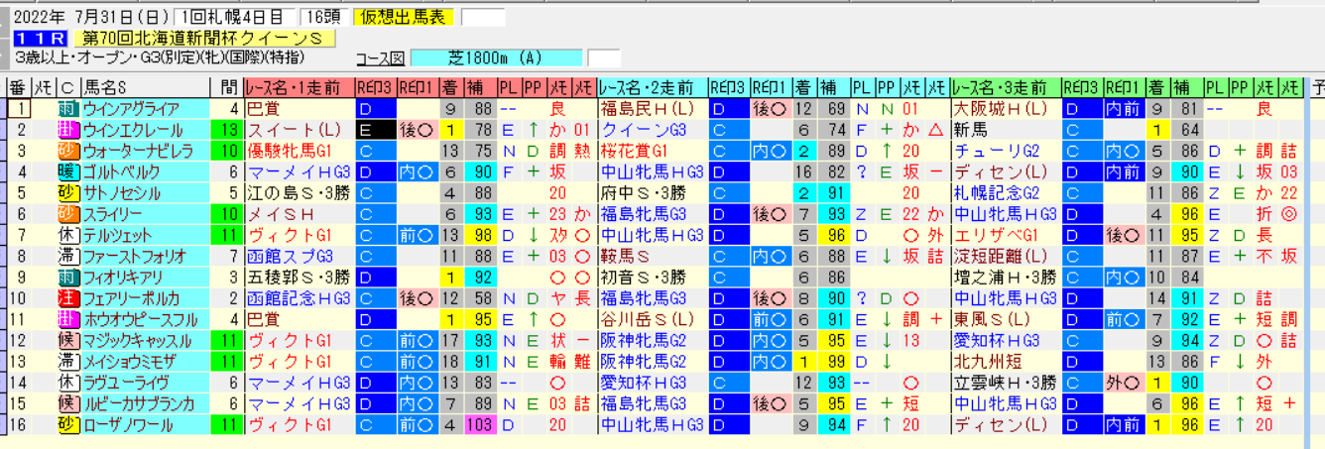Click the 掛 icon beside ウインエクレール

point(68,131)
